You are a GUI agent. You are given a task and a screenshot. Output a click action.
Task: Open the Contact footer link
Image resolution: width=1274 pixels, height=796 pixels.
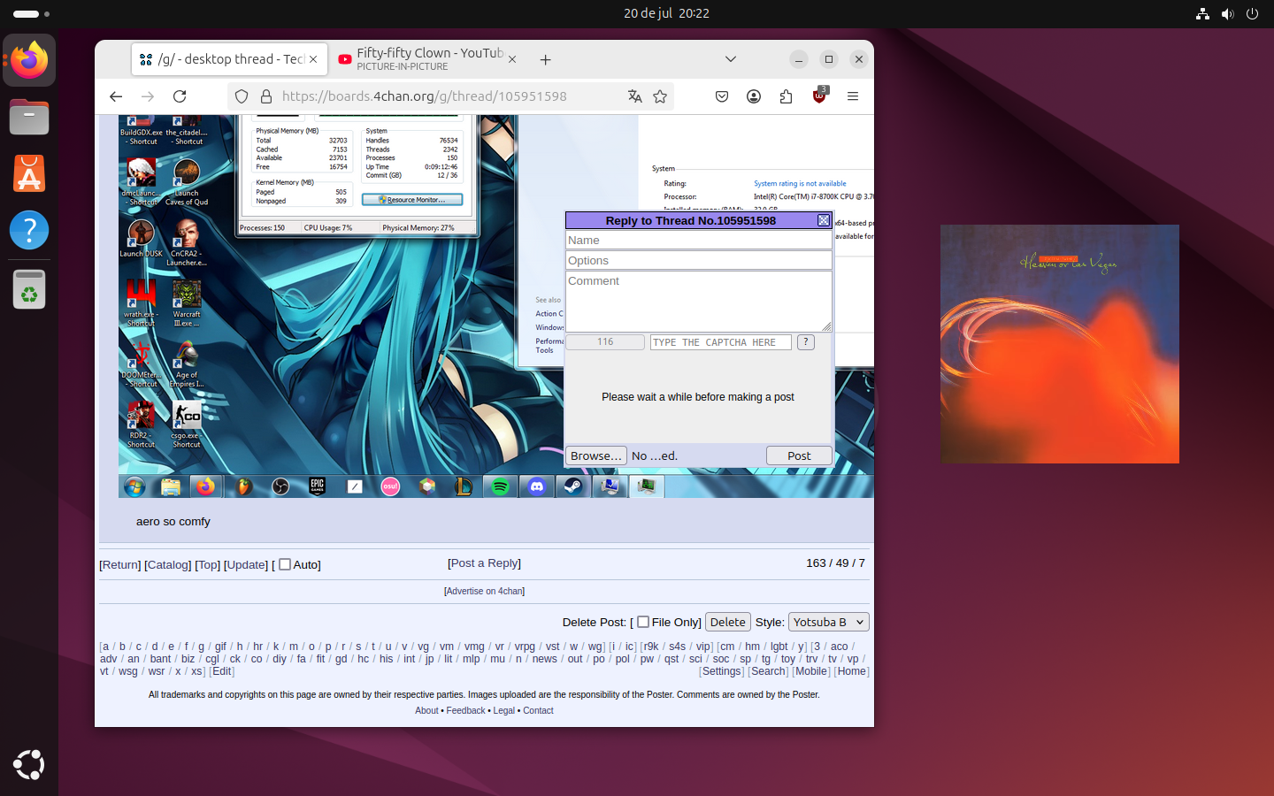(x=538, y=710)
